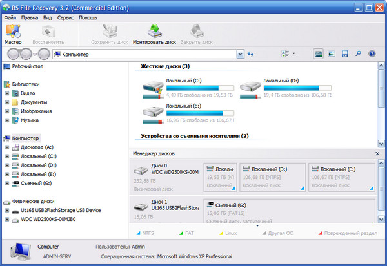Click the magnifier search icon
The image size is (387, 266).
(x=358, y=53)
